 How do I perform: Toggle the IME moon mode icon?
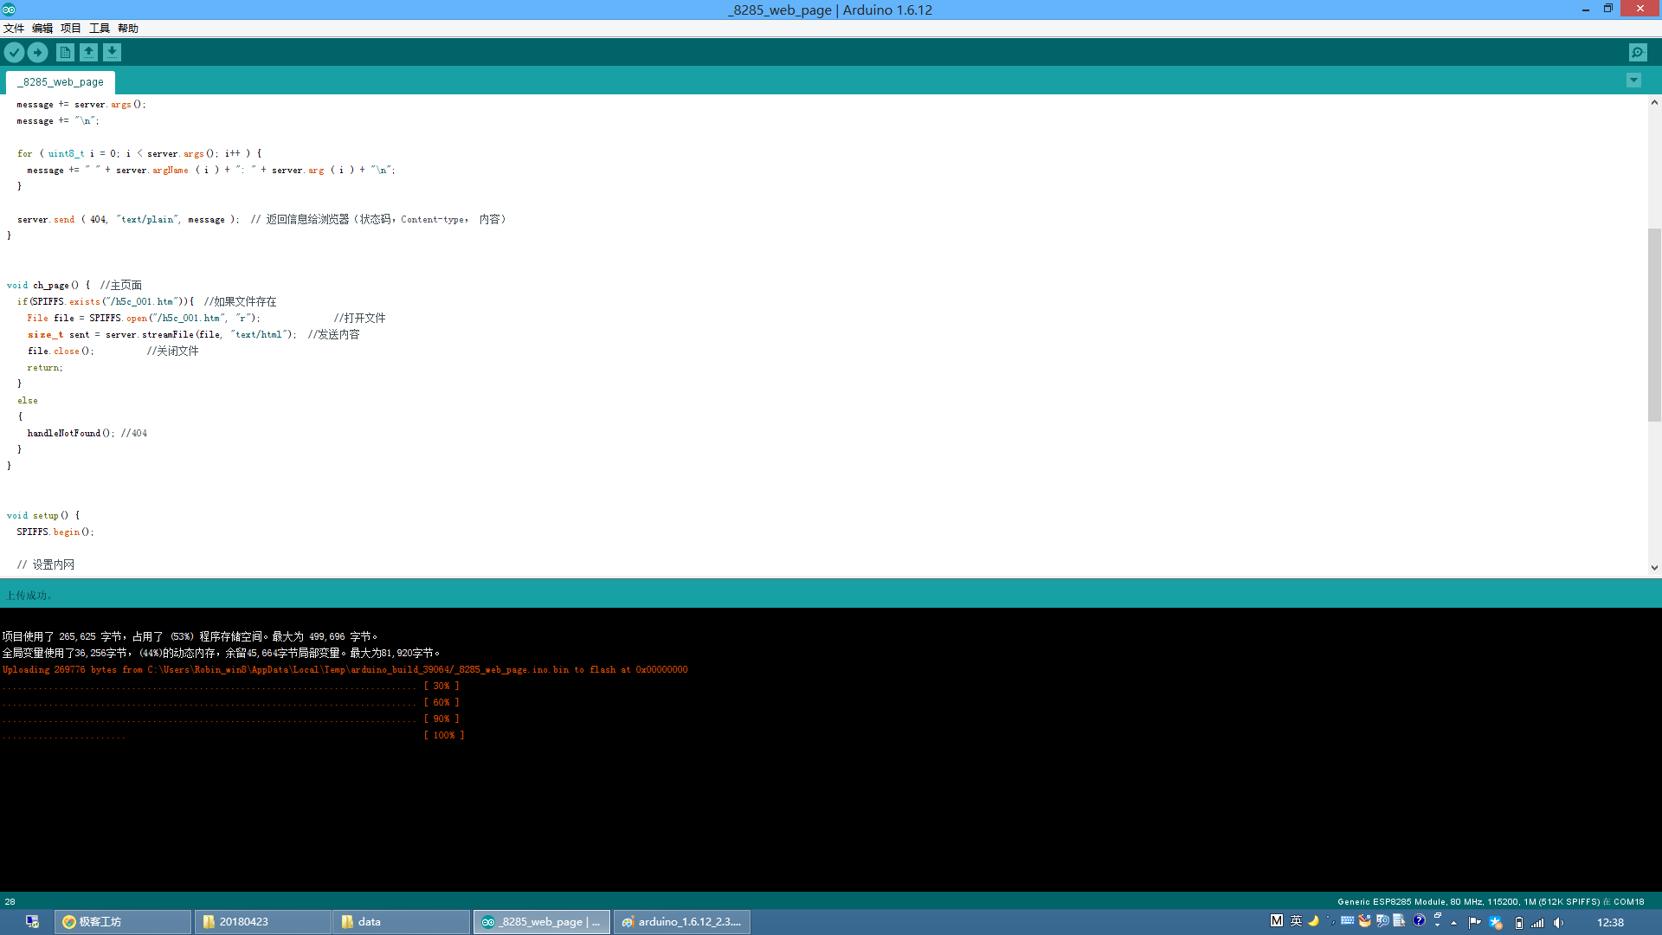click(1313, 921)
